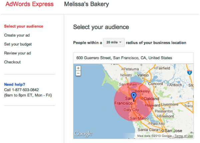The height and width of the screenshot is (143, 200).
Task: Zoom out on the map
Action: [x=78, y=73]
